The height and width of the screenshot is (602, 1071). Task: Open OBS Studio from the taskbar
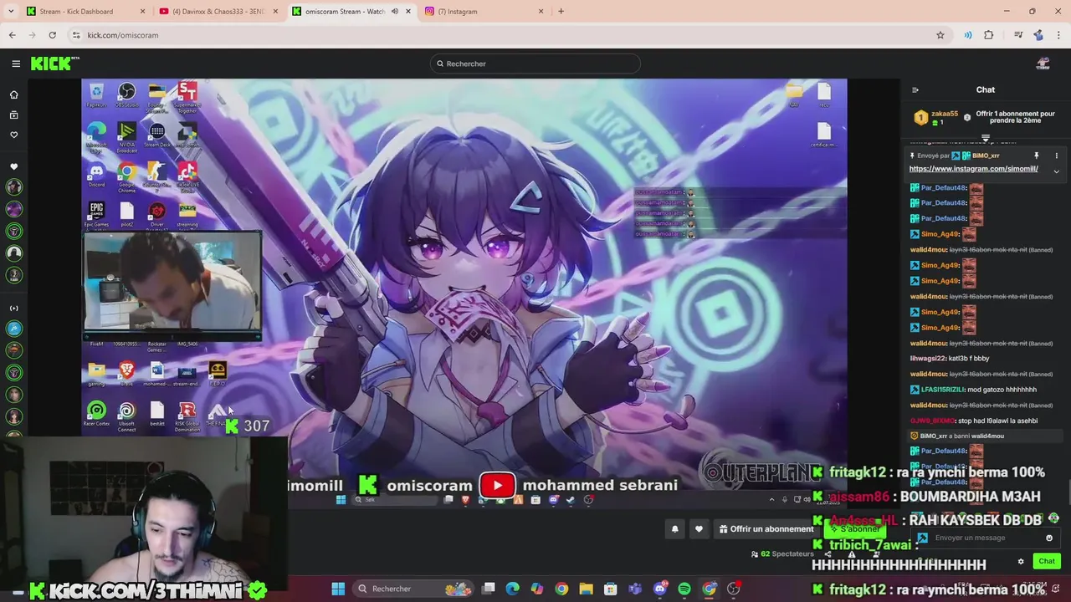pos(734,589)
